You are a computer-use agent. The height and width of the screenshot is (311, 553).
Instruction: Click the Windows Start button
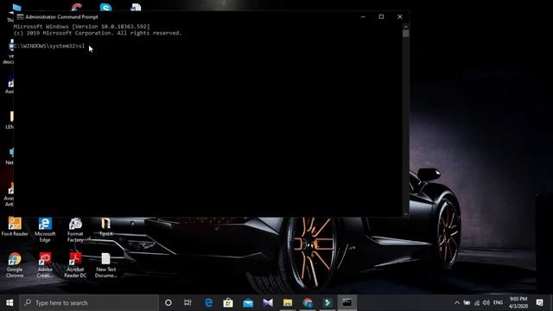[x=10, y=302]
